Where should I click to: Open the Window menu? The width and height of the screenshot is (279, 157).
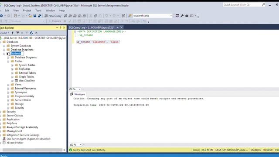(x=51, y=10)
